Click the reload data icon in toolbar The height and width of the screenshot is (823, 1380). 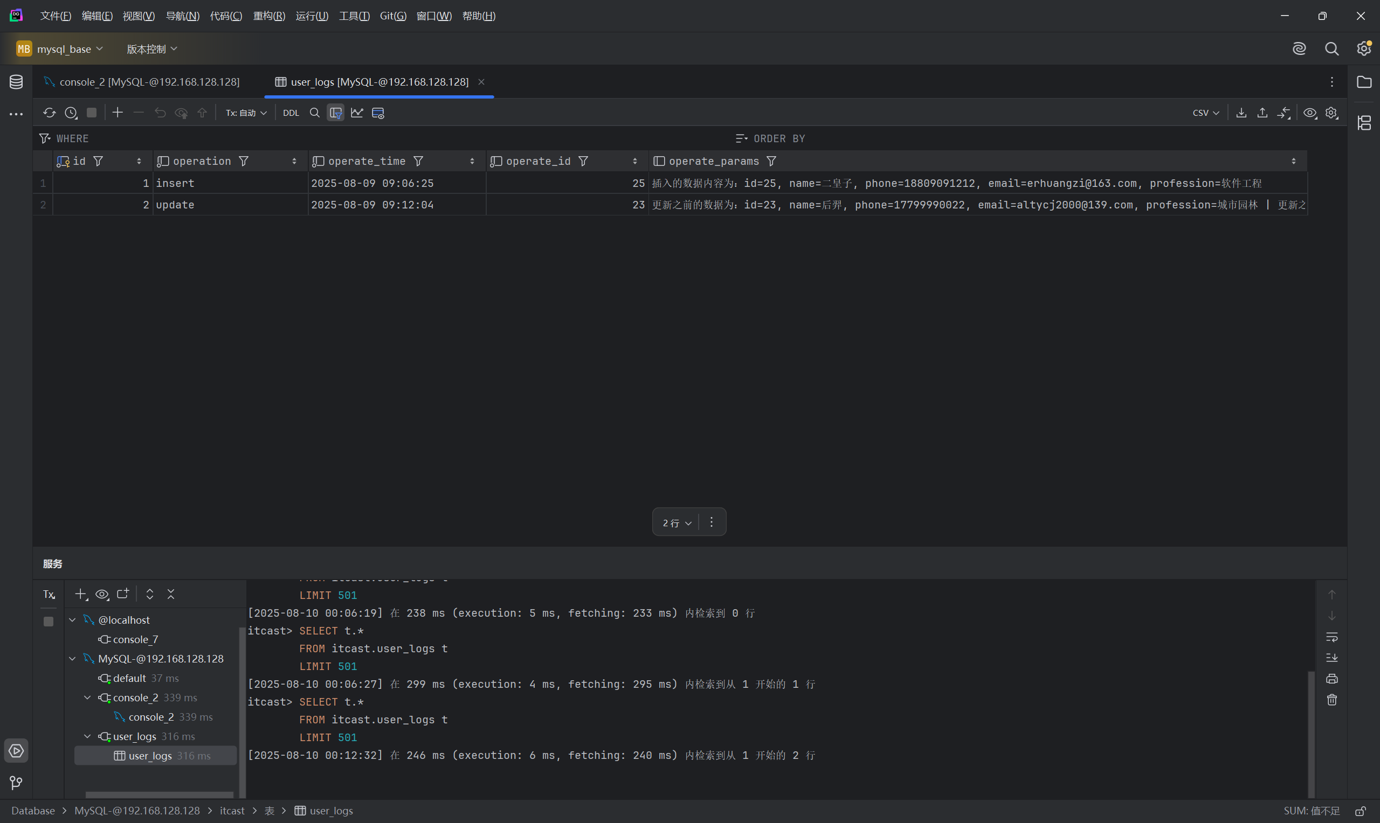pyautogui.click(x=50, y=113)
